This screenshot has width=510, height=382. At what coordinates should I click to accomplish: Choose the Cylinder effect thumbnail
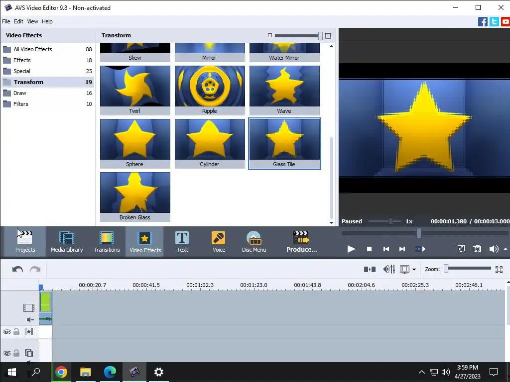click(x=210, y=143)
